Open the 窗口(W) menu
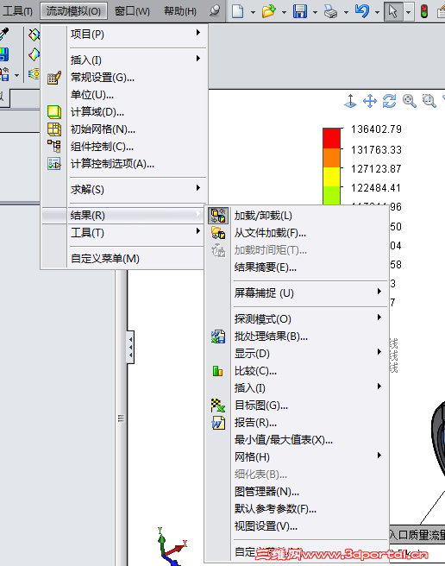 point(132,11)
